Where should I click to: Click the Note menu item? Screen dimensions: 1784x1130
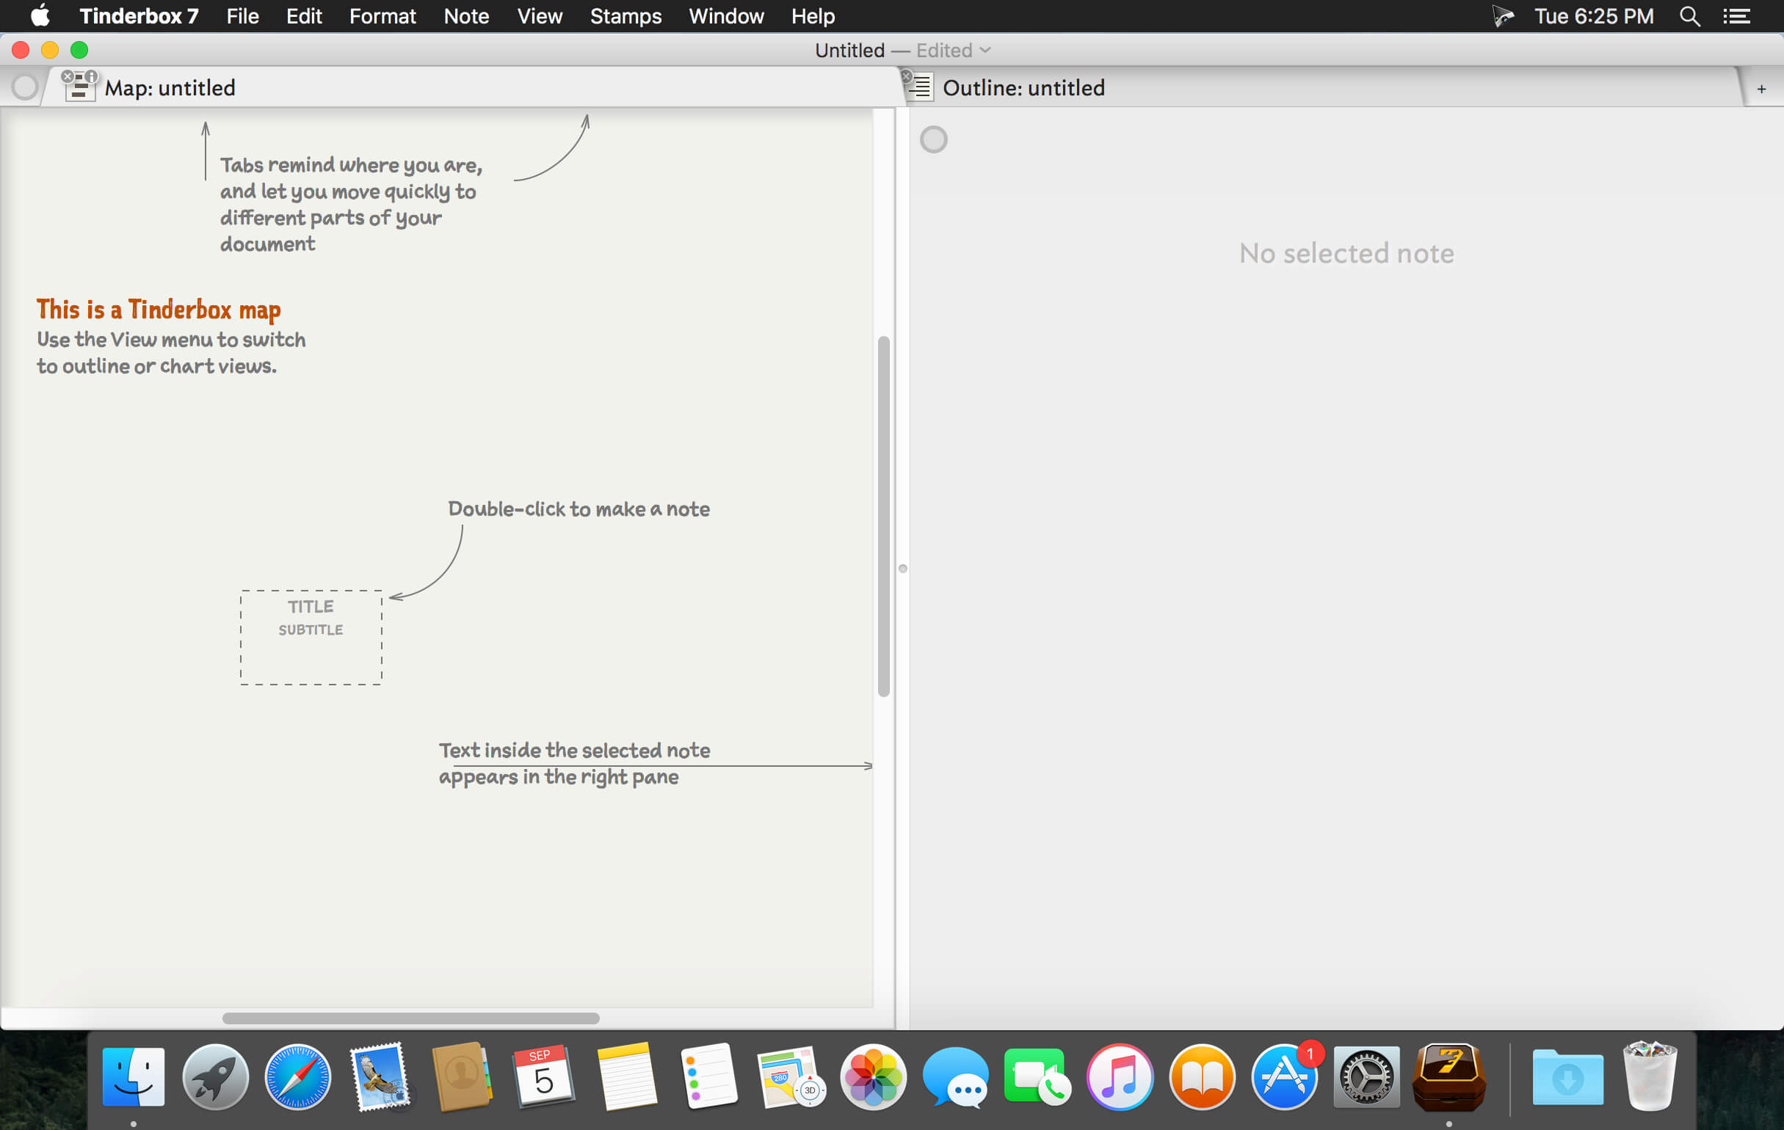[464, 15]
